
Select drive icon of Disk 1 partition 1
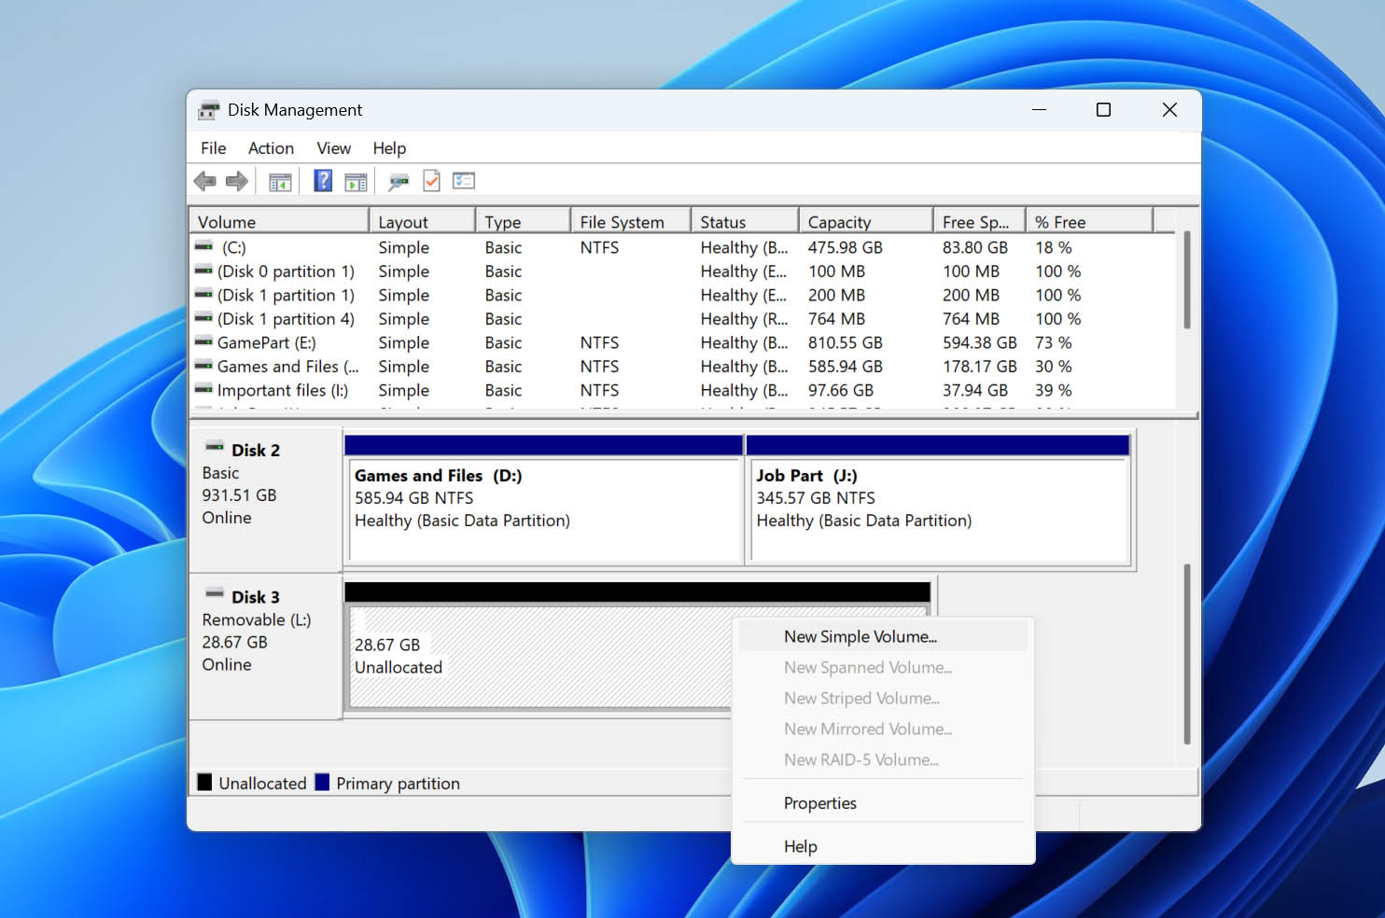pos(203,295)
